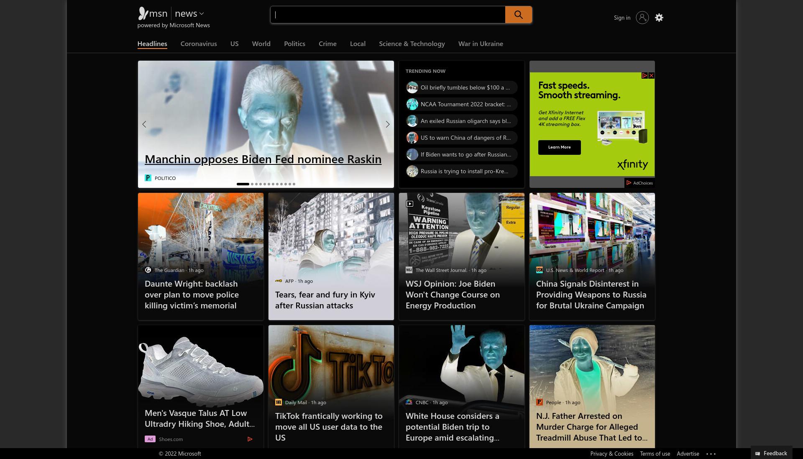Screen dimensions: 803x459
Task: Click the © 2022 Microsoft footer text
Action: (180, 454)
